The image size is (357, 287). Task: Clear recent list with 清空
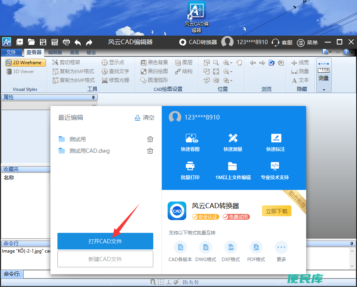(145, 118)
